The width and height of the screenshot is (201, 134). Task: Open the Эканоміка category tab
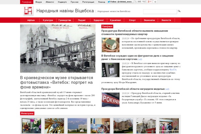tap(149, 20)
